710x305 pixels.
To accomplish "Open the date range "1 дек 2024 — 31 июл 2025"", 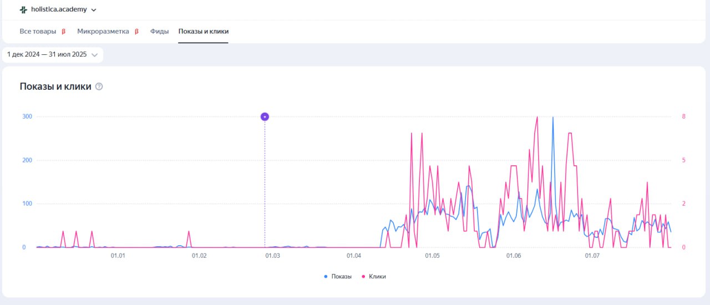I will pos(47,55).
